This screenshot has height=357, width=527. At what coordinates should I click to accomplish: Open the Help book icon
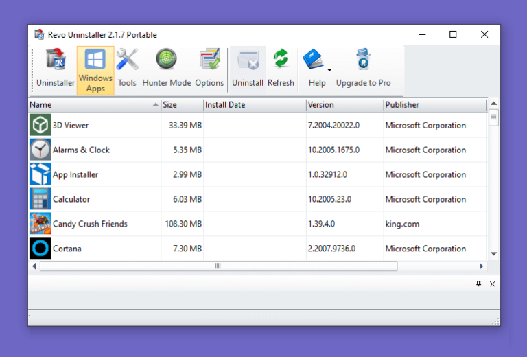click(313, 59)
